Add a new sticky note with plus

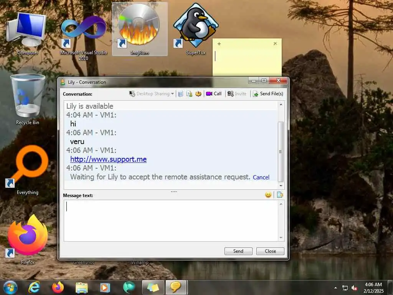coord(219,44)
